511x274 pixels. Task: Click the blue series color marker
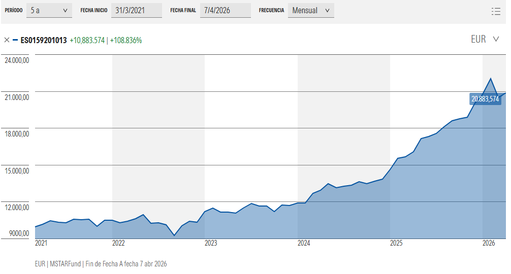click(15, 40)
